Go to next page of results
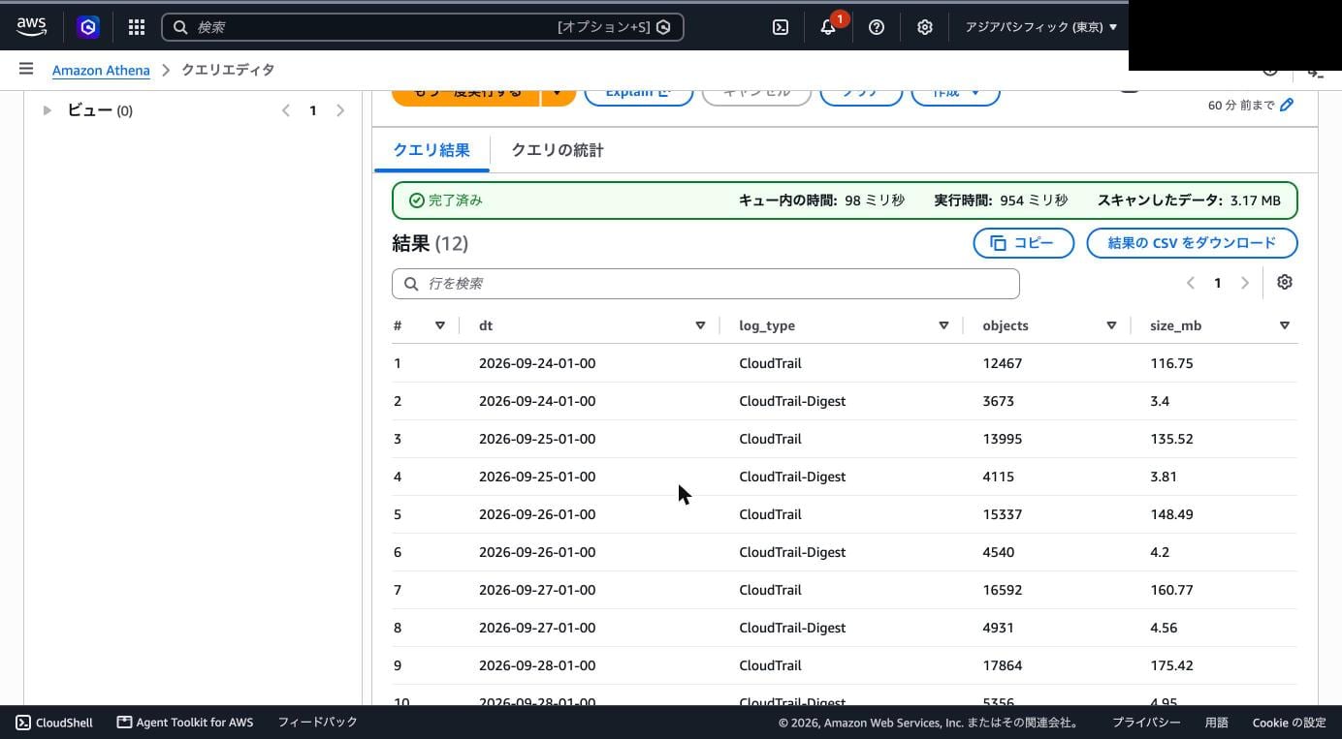 coord(1245,283)
